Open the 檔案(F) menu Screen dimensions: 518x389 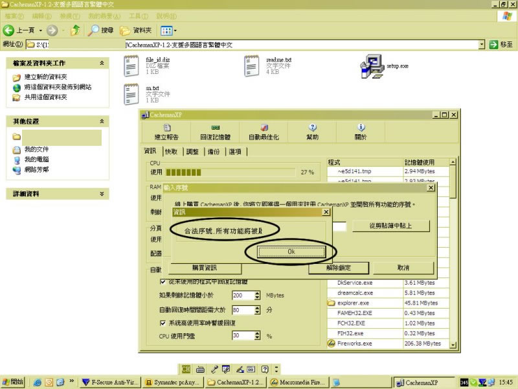click(x=14, y=16)
